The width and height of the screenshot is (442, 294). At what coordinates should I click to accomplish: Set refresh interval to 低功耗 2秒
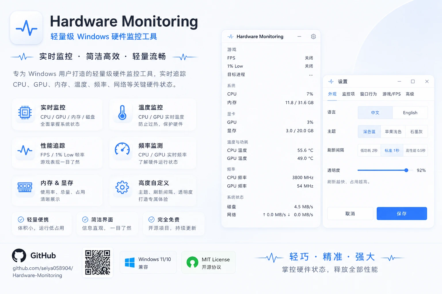pos(369,150)
